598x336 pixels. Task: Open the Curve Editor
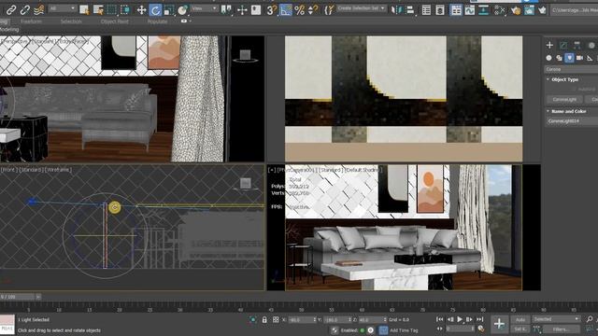[x=470, y=9]
